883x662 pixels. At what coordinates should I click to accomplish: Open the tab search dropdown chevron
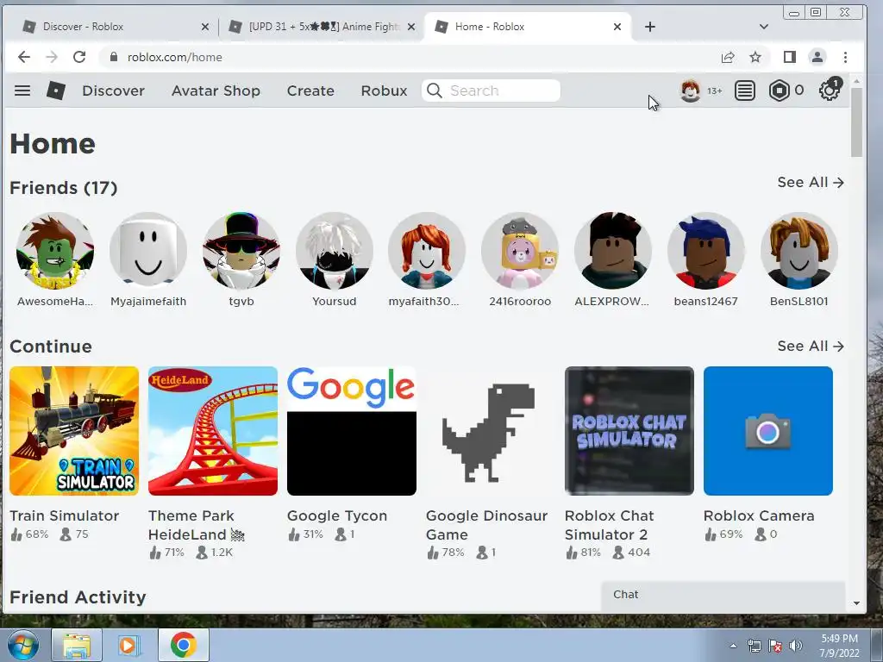(764, 27)
